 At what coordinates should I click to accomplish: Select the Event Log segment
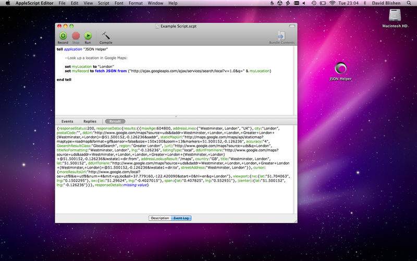(181, 218)
